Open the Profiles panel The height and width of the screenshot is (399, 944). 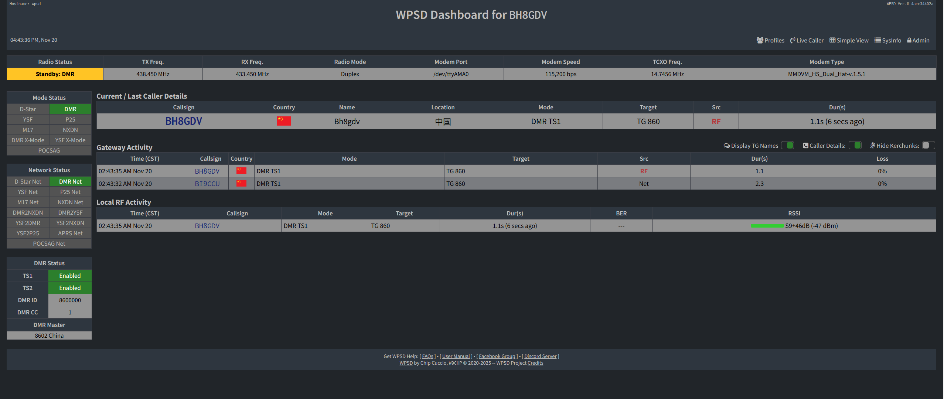click(770, 40)
